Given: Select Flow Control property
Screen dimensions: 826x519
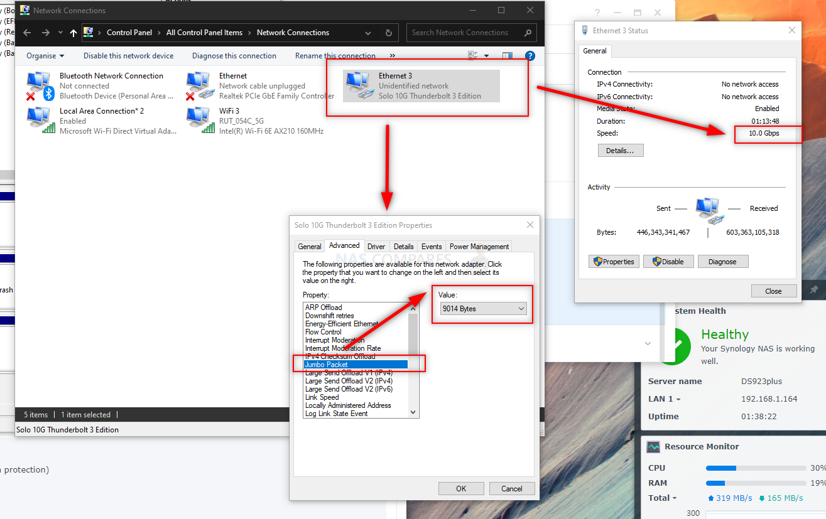Looking at the screenshot, I should tap(323, 332).
